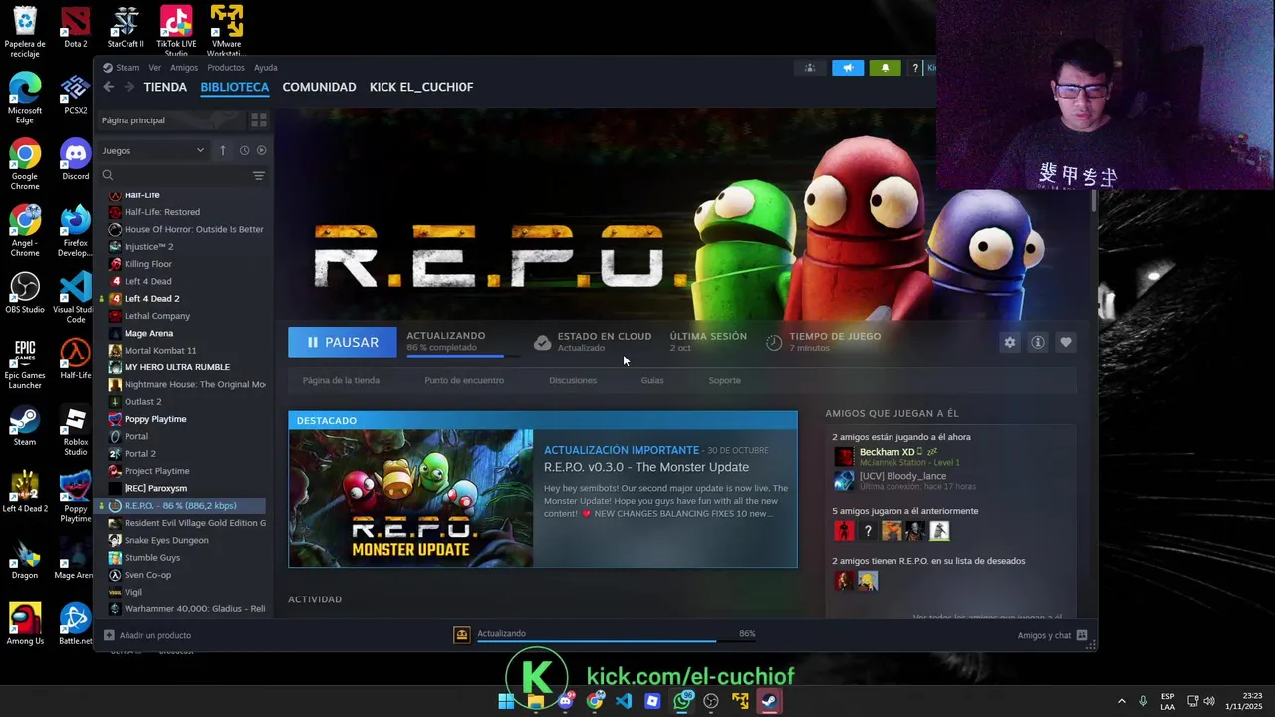Open Windows Start button
This screenshot has height=717, width=1275.
pyautogui.click(x=506, y=701)
